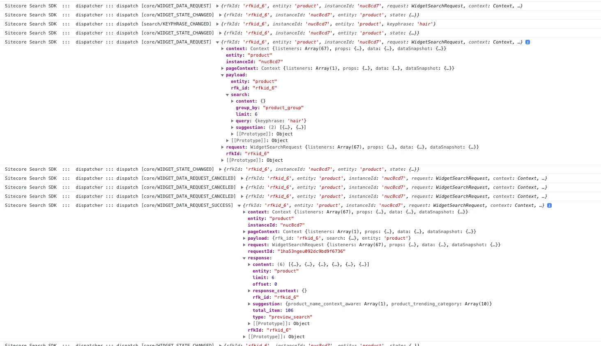Click the [core/WIDGET_DATA_REQUEST_SUCCESS] dispatch label
This screenshot has height=346, width=601.
(x=187, y=206)
